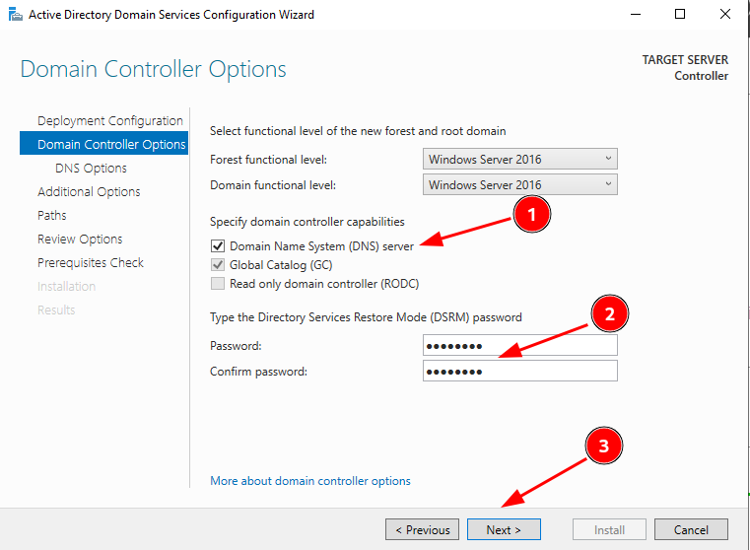Screen dimensions: 750x550
Task: Go to Prerequisites Check step
Action: pos(91,262)
